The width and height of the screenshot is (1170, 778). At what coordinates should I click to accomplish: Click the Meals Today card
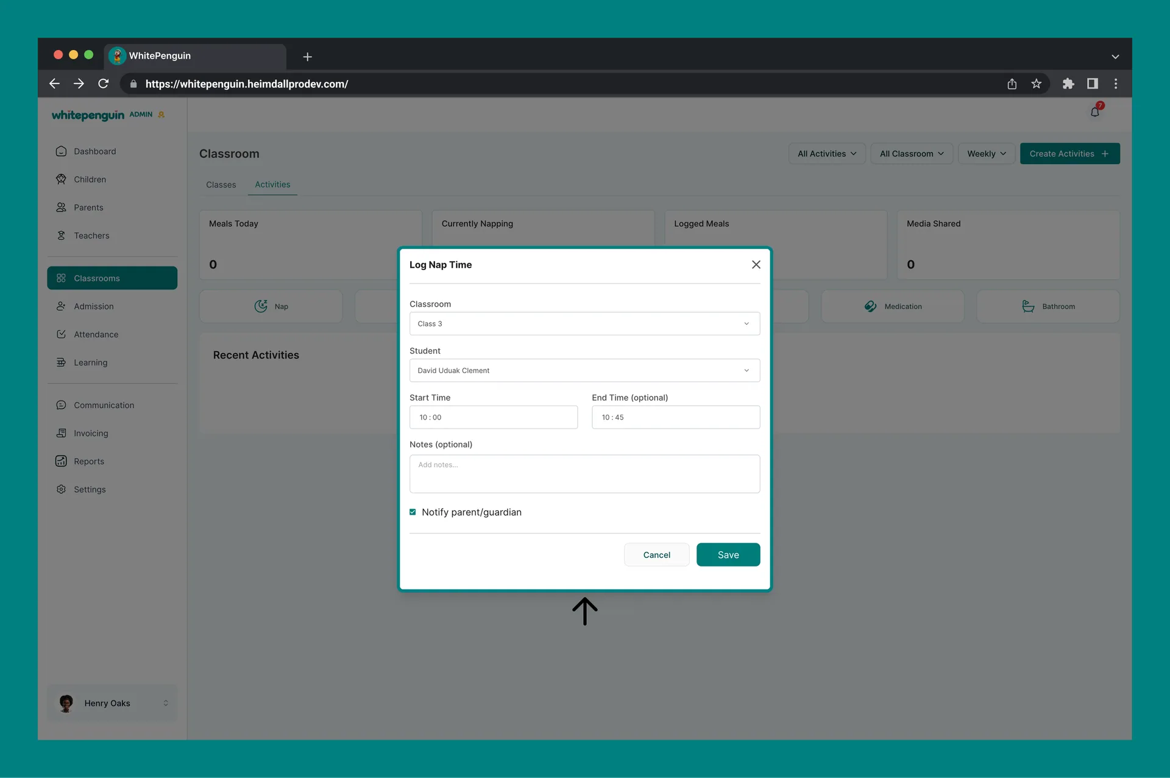pos(310,245)
